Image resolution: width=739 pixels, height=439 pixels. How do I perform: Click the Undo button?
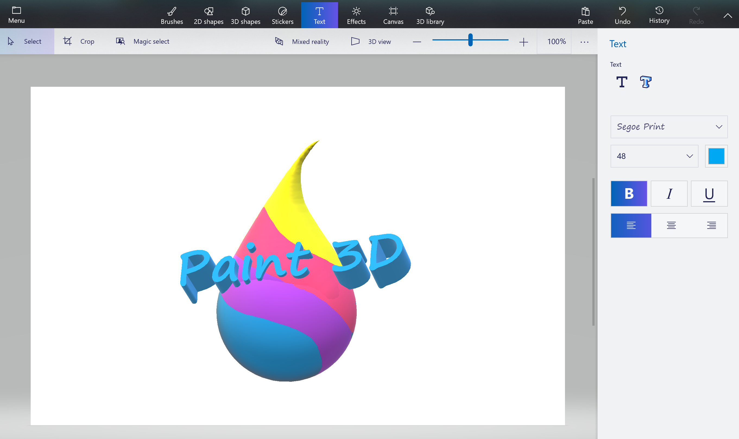click(622, 14)
